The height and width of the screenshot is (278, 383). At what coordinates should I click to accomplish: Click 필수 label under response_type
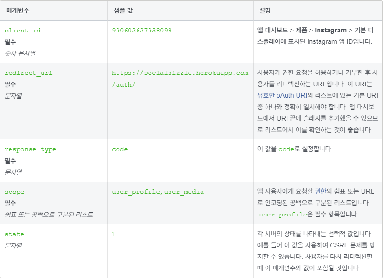pos(10,161)
